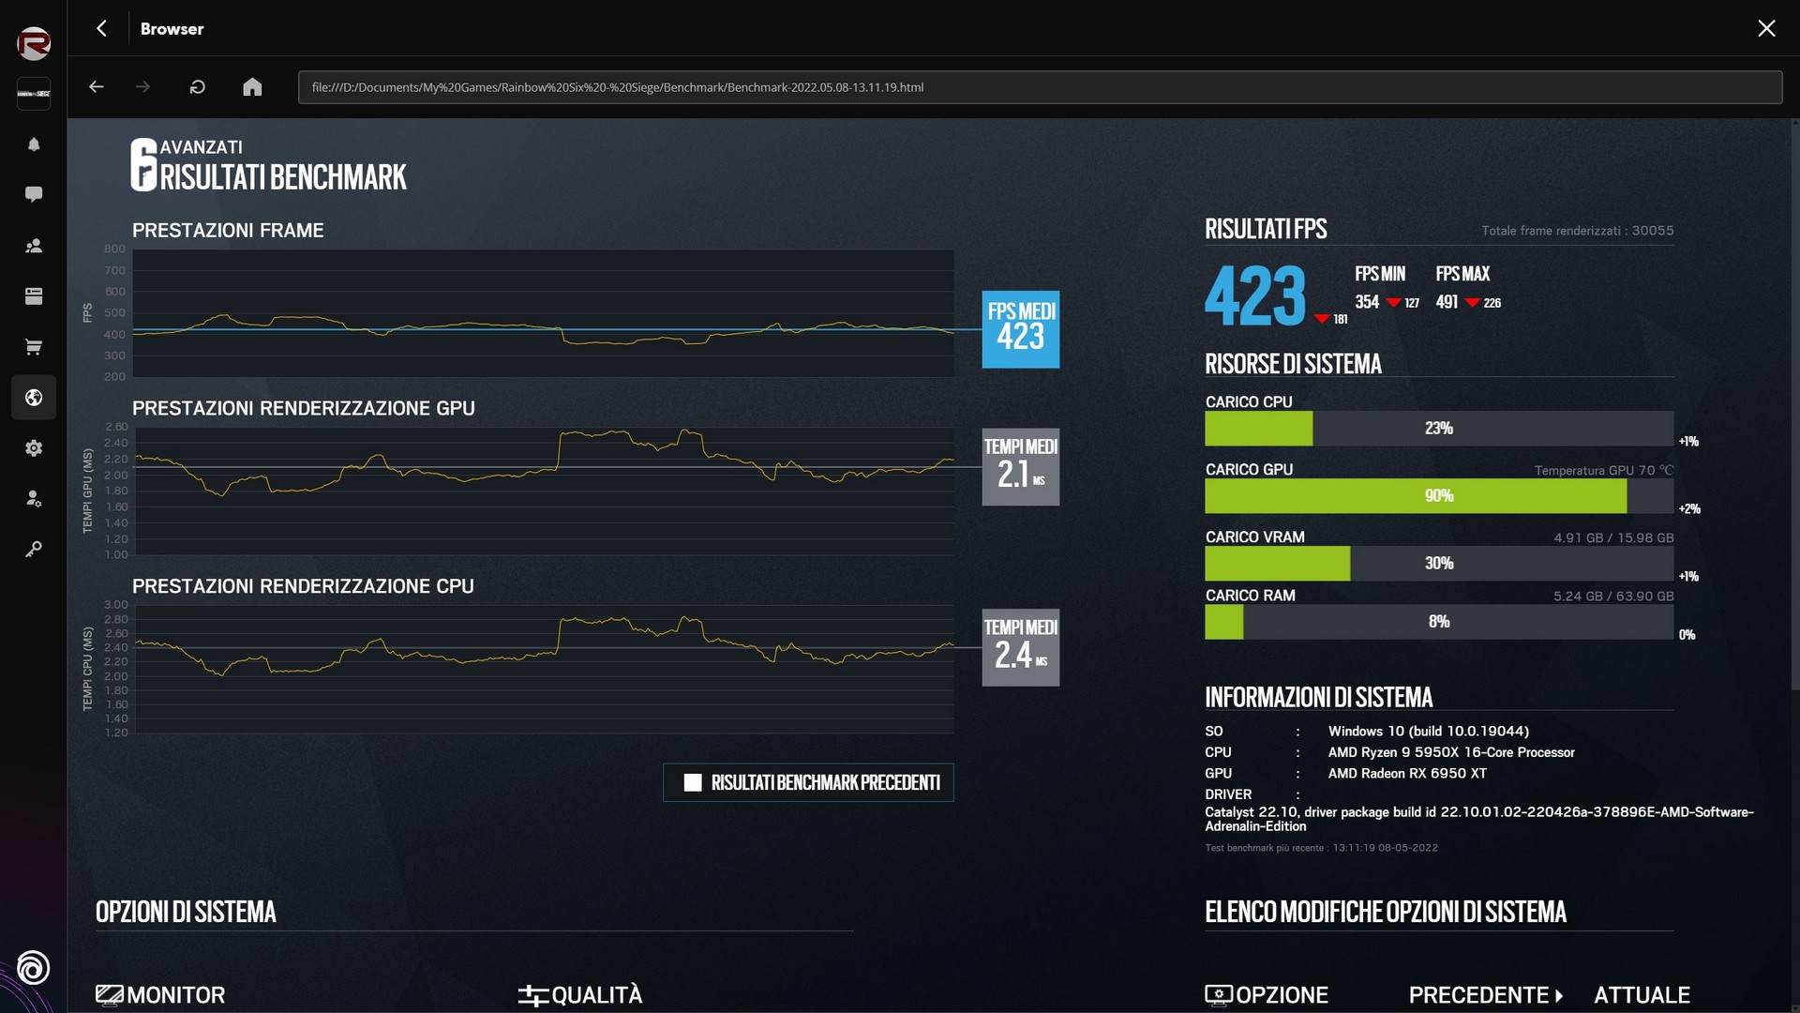
Task: Open the chat messages panel
Action: [x=34, y=194]
